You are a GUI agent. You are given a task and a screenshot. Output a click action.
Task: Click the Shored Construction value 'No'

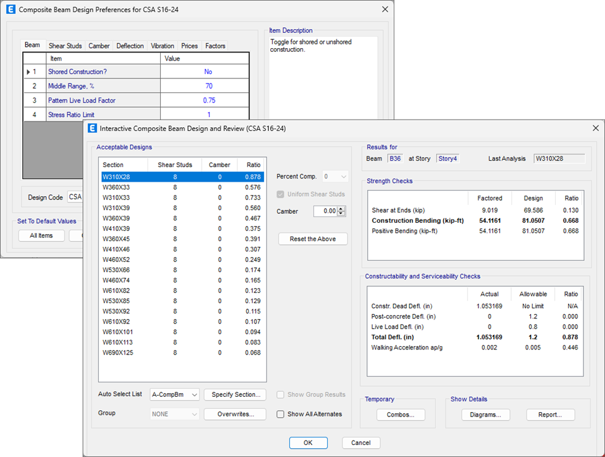(205, 72)
